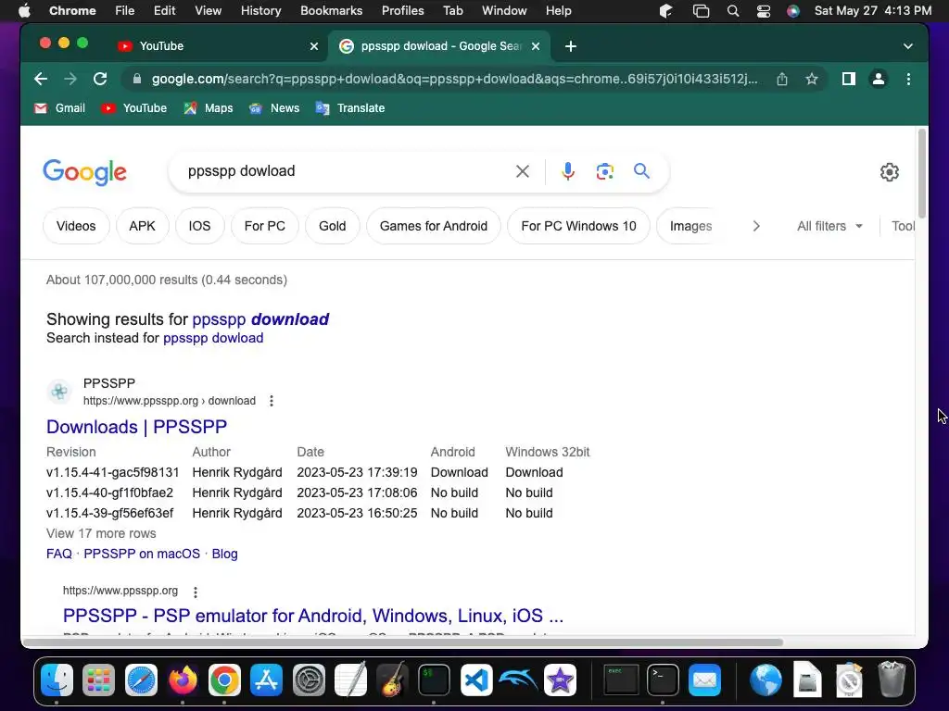Open the Chrome profile menu
Viewport: 949px width, 711px height.
(879, 79)
